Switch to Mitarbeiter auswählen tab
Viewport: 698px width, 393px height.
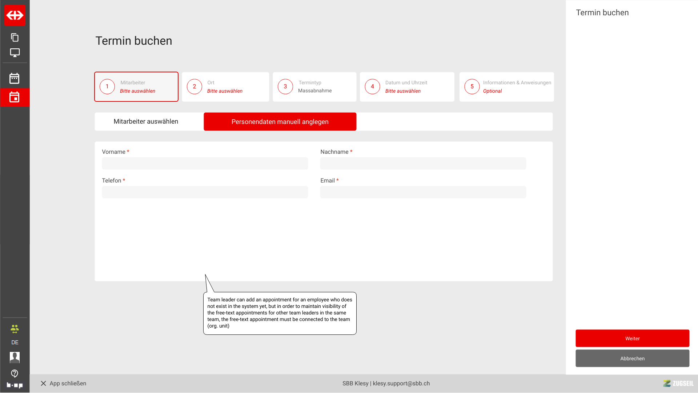146,121
